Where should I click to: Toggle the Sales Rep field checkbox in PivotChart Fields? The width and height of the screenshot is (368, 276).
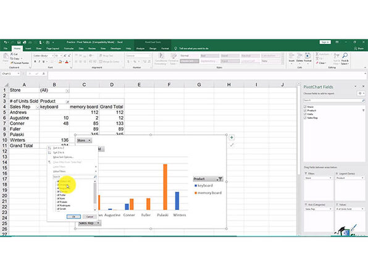(306, 118)
